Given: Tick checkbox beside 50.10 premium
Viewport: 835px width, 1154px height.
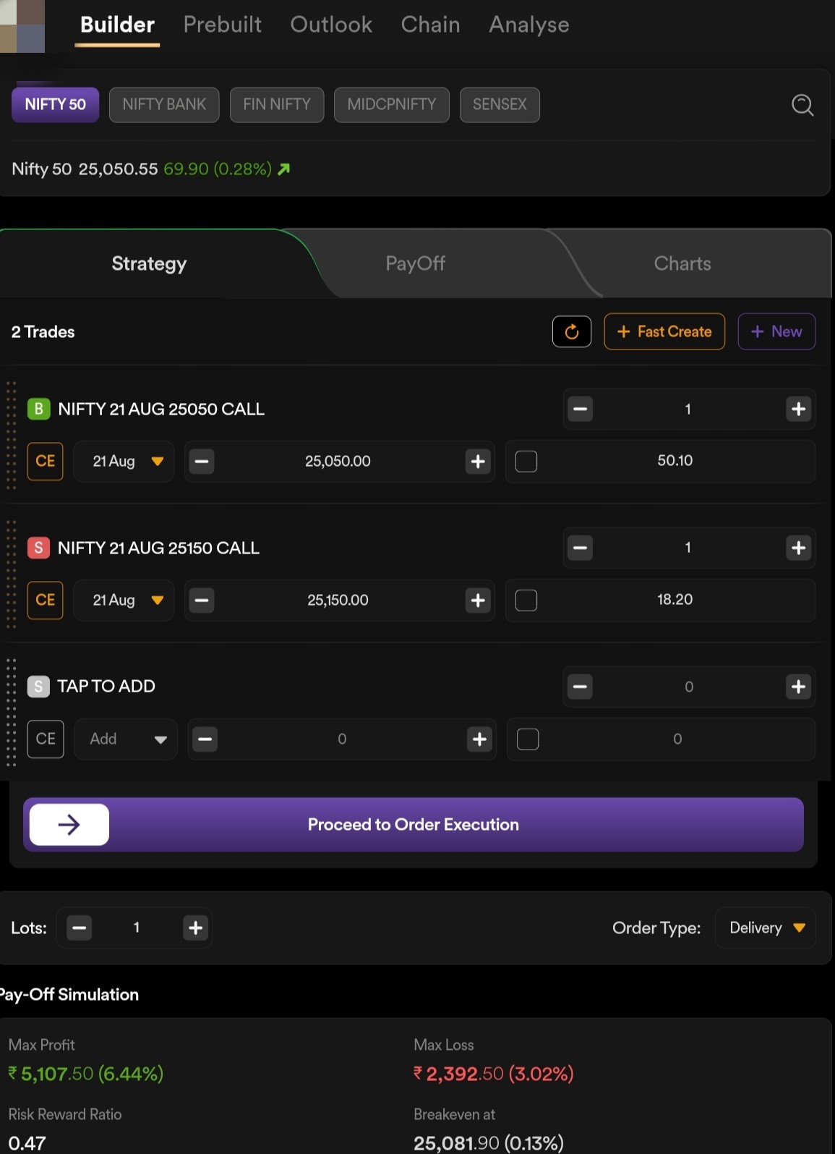Looking at the screenshot, I should click(x=526, y=461).
